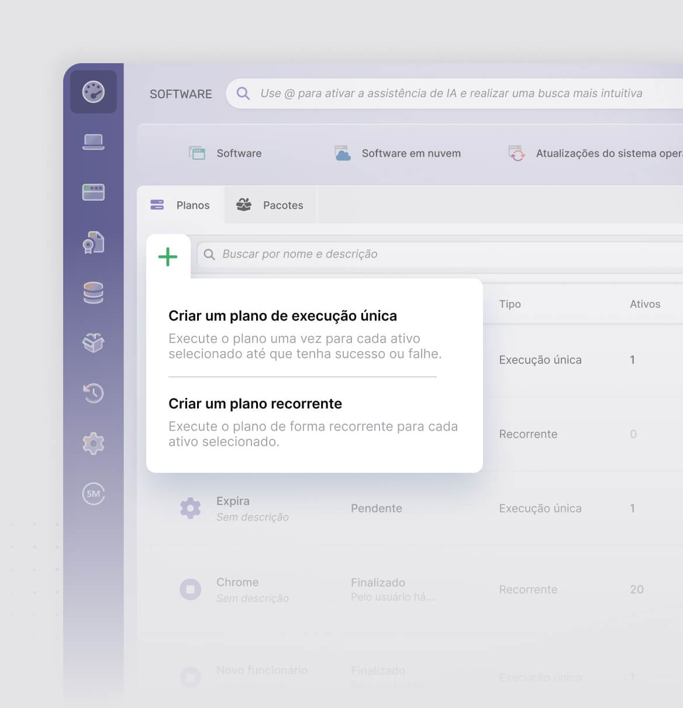The image size is (683, 708).
Task: Open Atualizações do sistema operacional section
Action: click(596, 153)
